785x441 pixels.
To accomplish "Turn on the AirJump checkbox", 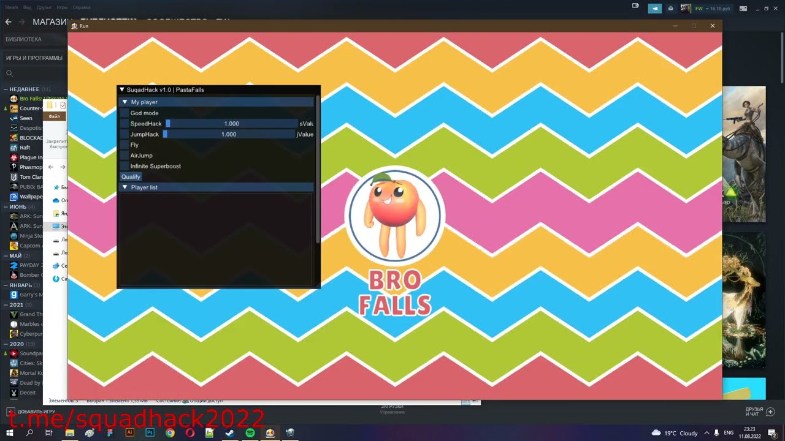I will 124,156.
